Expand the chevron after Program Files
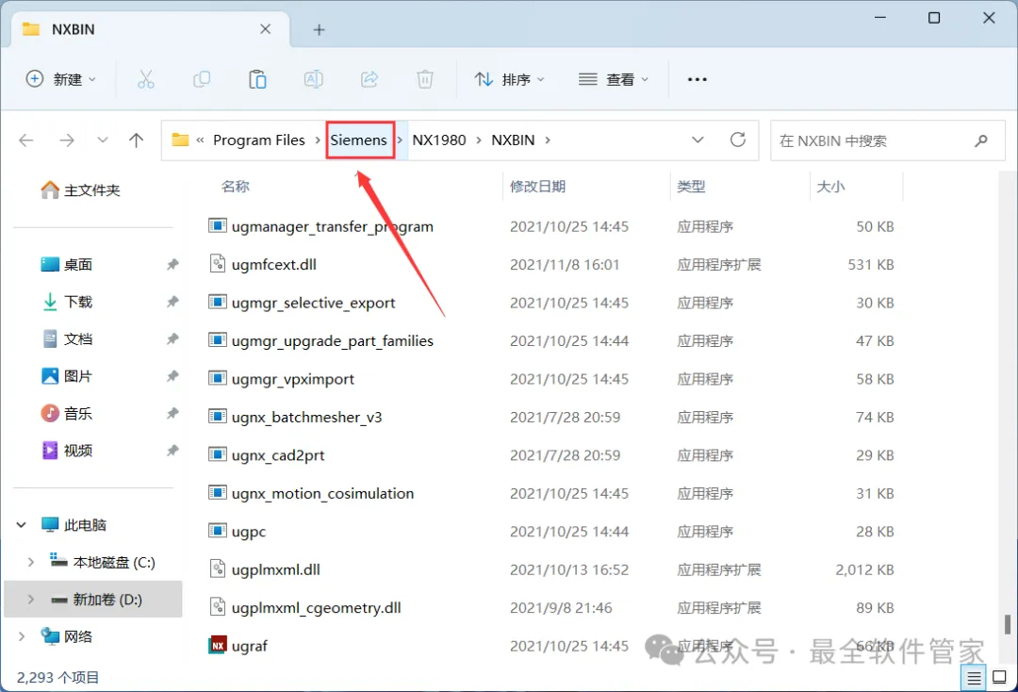The width and height of the screenshot is (1018, 692). click(318, 140)
